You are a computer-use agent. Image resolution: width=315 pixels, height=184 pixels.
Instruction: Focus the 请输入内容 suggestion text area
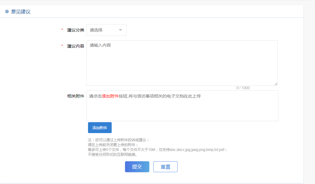pyautogui.click(x=182, y=63)
